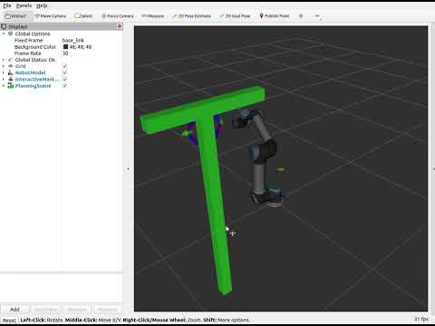Expand the RobotModel display node
Image resolution: width=435 pixels, height=326 pixels.
click(4, 72)
